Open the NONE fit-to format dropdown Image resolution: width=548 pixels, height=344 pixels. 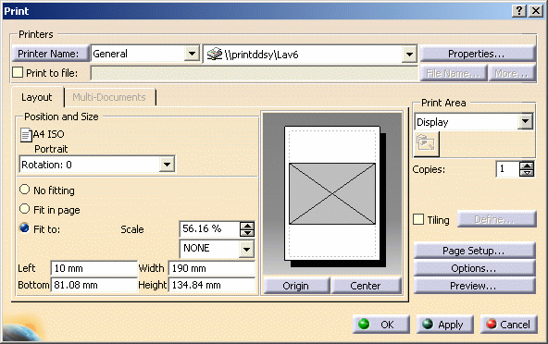click(x=247, y=249)
